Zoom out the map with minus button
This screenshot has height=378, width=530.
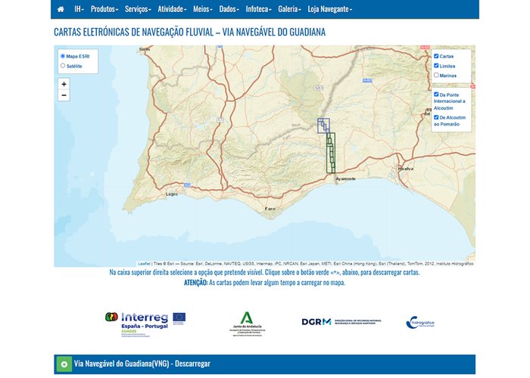[x=64, y=95]
